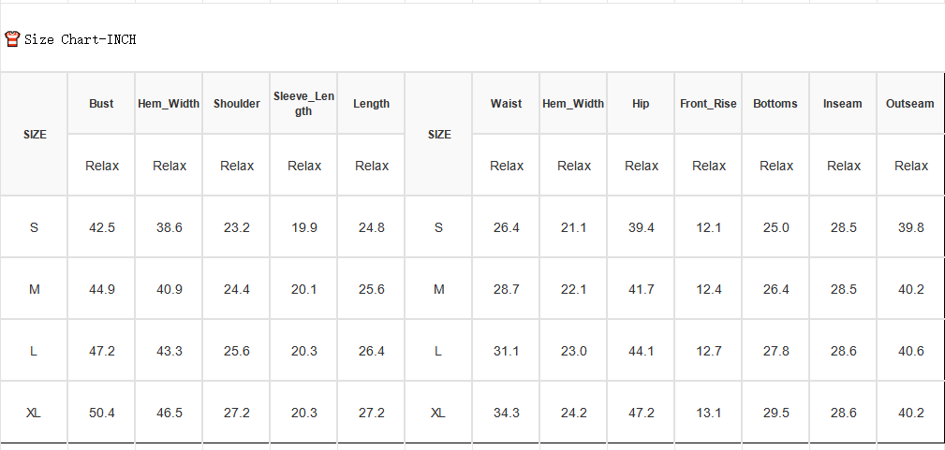Select the Relax cell under Hip

pos(642,166)
